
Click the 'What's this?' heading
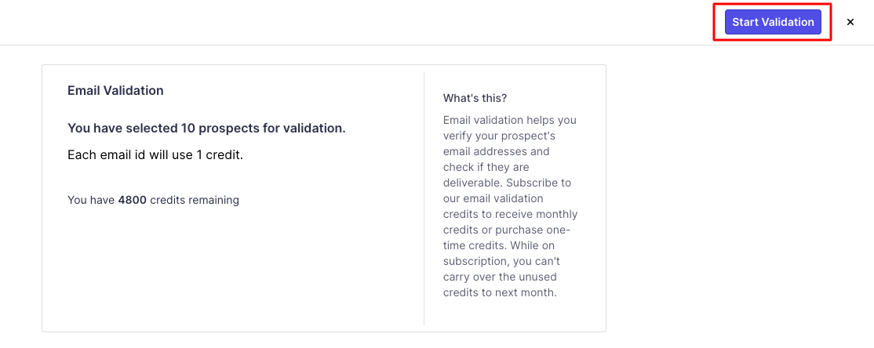pos(475,98)
